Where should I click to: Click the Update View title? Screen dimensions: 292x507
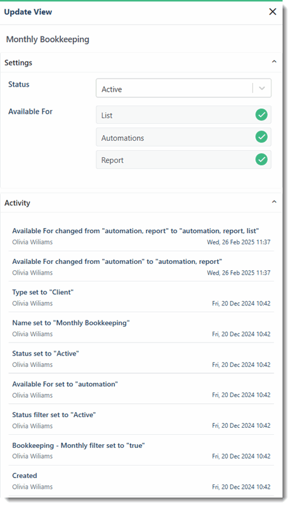(28, 12)
